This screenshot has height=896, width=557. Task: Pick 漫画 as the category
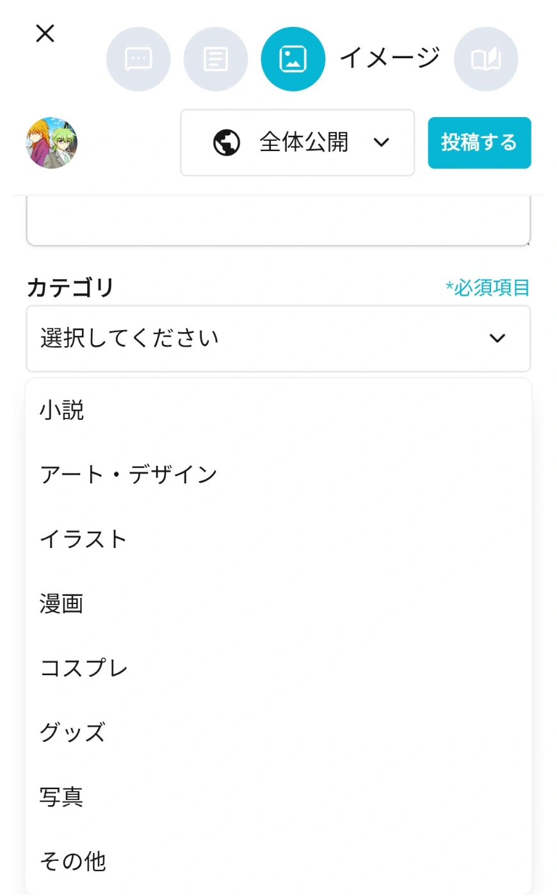[62, 604]
